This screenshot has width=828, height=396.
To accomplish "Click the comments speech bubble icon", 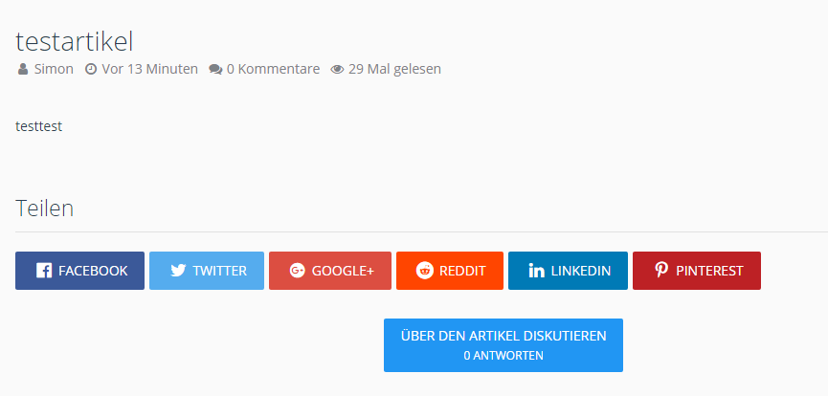I will click(x=215, y=69).
